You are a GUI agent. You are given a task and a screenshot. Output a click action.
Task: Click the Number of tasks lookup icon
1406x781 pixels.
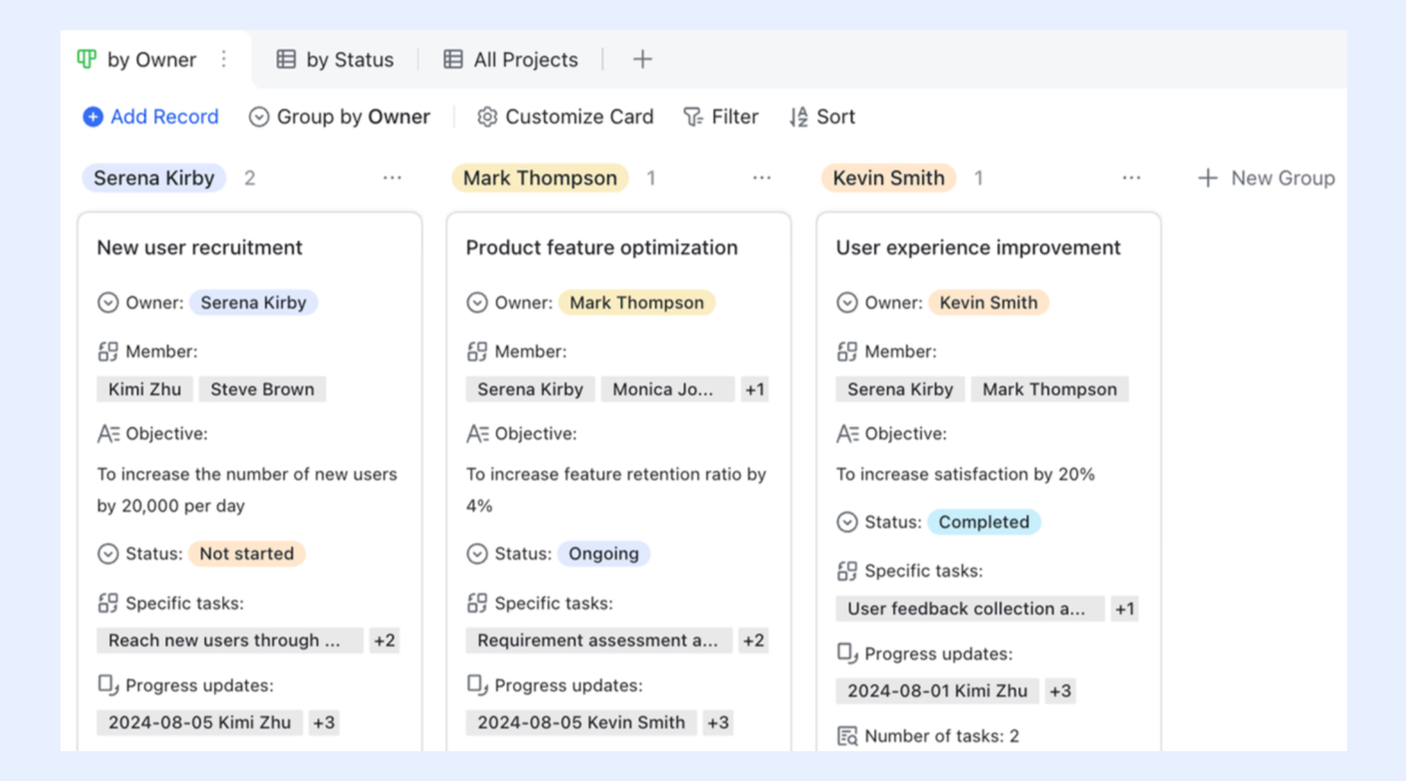pyautogui.click(x=848, y=736)
